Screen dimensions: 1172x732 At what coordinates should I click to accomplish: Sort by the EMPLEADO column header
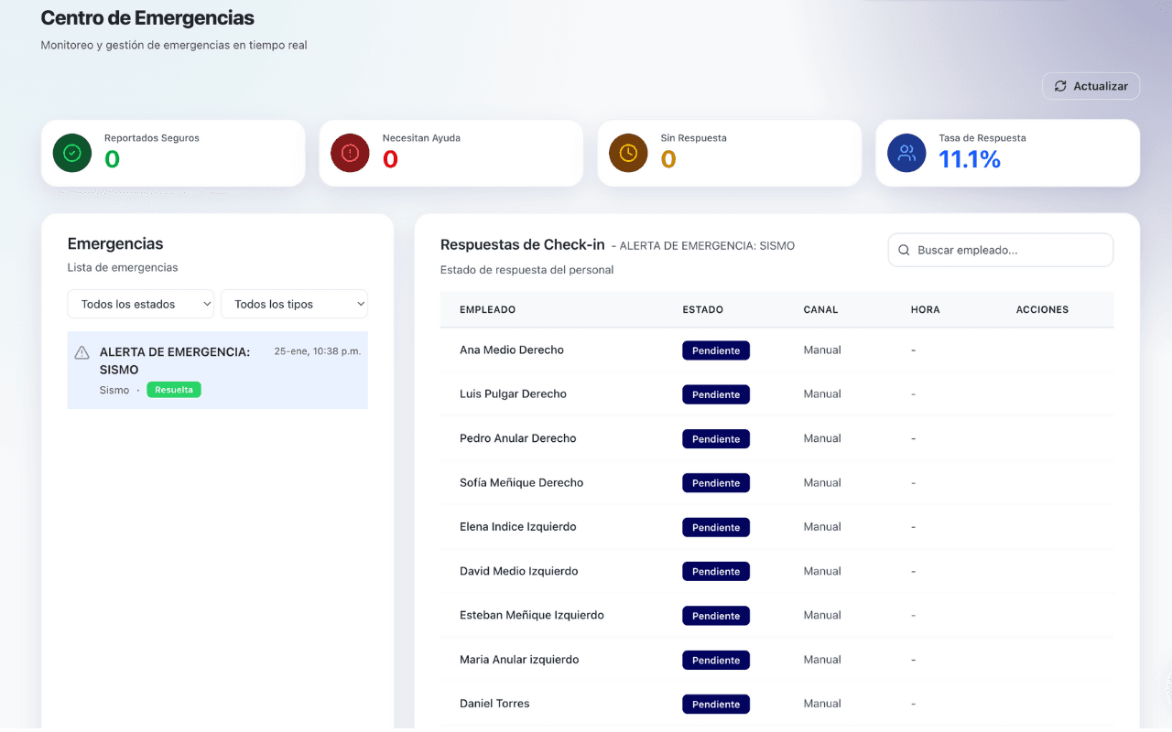tap(487, 309)
